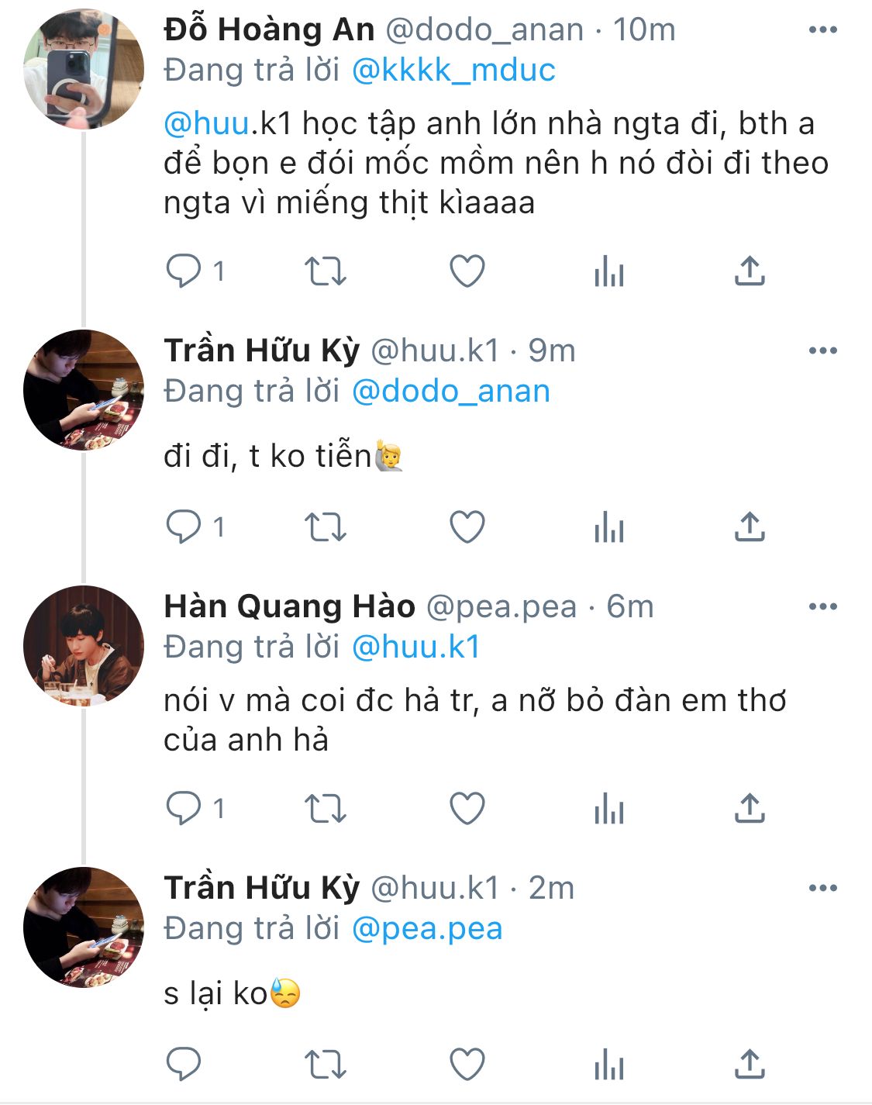The image size is (872, 1105).
Task: Retweet Đỗ Hoàng An's tweet
Action: (325, 271)
